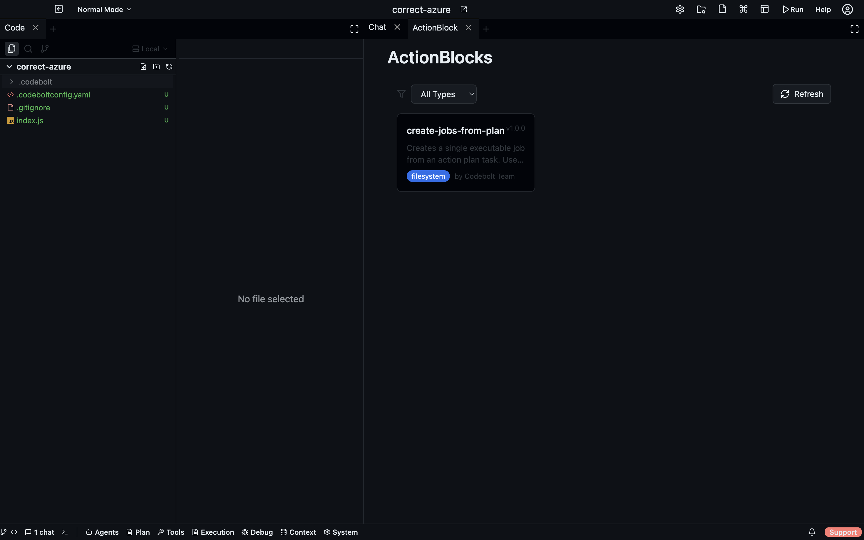864x540 pixels.
Task: Open the terminal icon in the status bar
Action: 66,532
